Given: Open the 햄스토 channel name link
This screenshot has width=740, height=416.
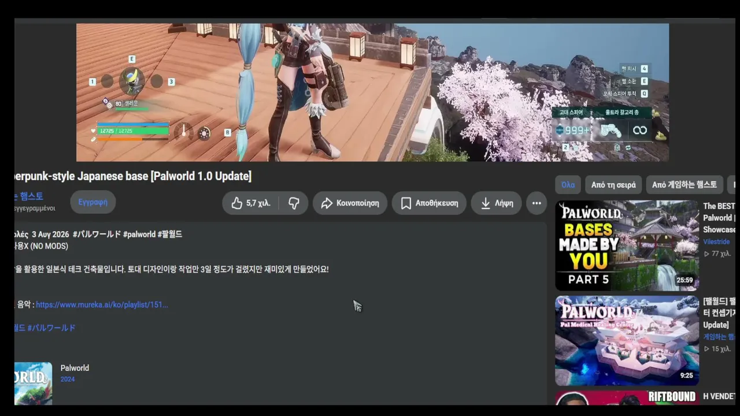Looking at the screenshot, I should tap(29, 196).
